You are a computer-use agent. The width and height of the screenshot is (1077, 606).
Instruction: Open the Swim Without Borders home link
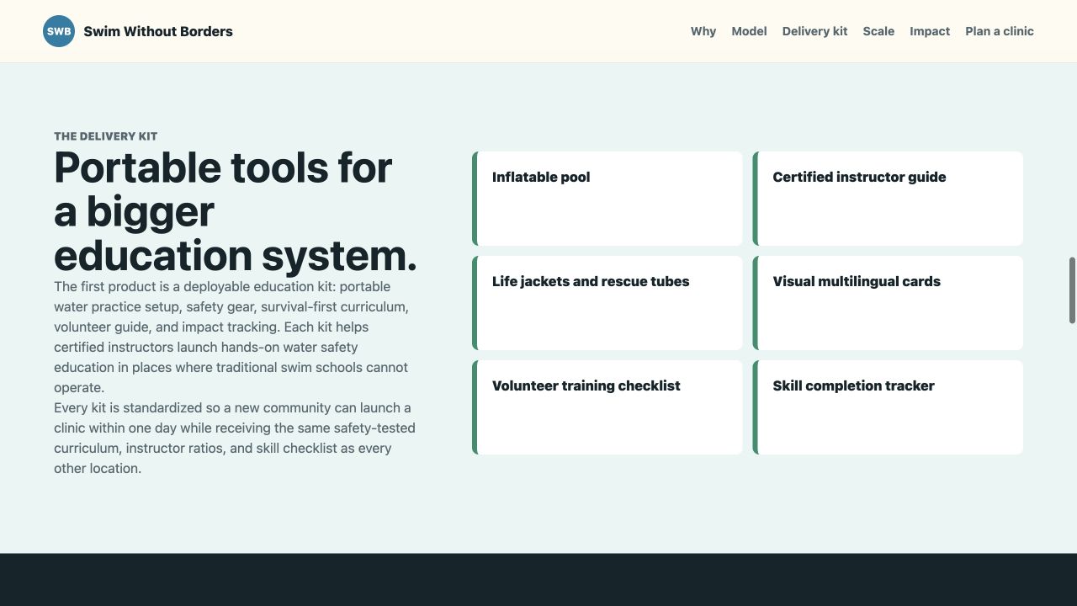[138, 31]
